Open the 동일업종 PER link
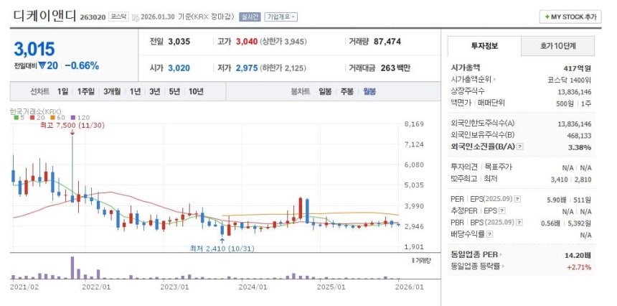Viewport: 617px width, 306px height. pos(476,255)
